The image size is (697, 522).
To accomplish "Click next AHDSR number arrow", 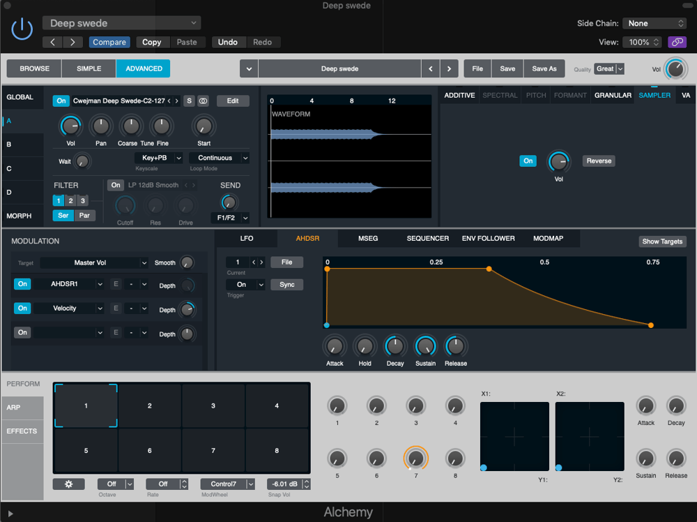I will pyautogui.click(x=261, y=262).
